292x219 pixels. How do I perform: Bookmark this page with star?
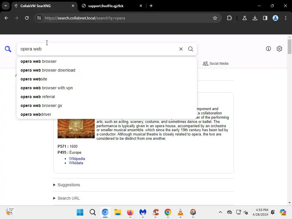click(x=215, y=18)
